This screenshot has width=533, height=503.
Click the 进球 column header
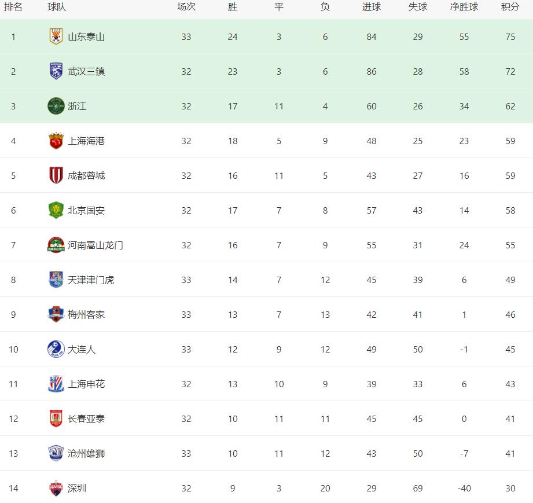[x=371, y=7]
